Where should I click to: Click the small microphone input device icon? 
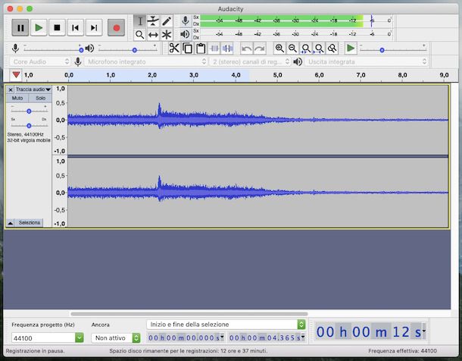tap(78, 61)
